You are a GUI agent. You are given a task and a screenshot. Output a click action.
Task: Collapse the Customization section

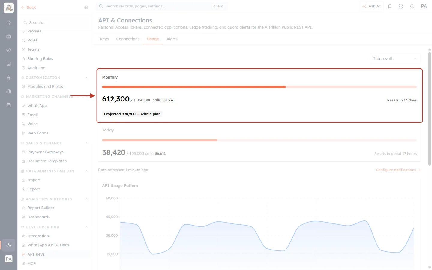pos(87,78)
